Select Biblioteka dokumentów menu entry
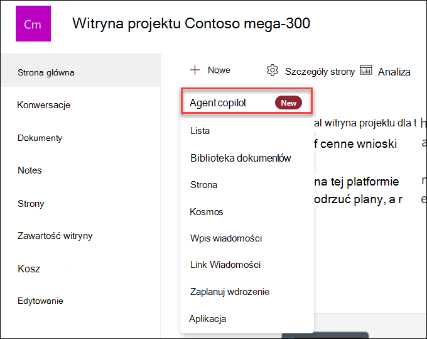 click(x=241, y=158)
